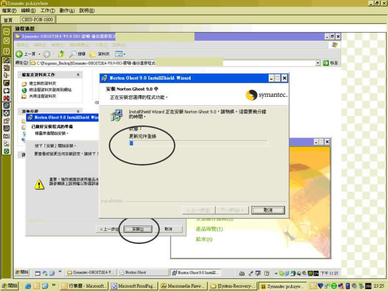Click 建立新的資料夾 task link

[43, 83]
